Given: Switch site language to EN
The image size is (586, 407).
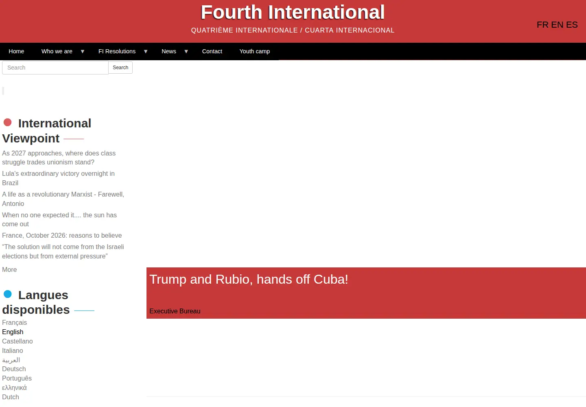Looking at the screenshot, I should coord(557,25).
